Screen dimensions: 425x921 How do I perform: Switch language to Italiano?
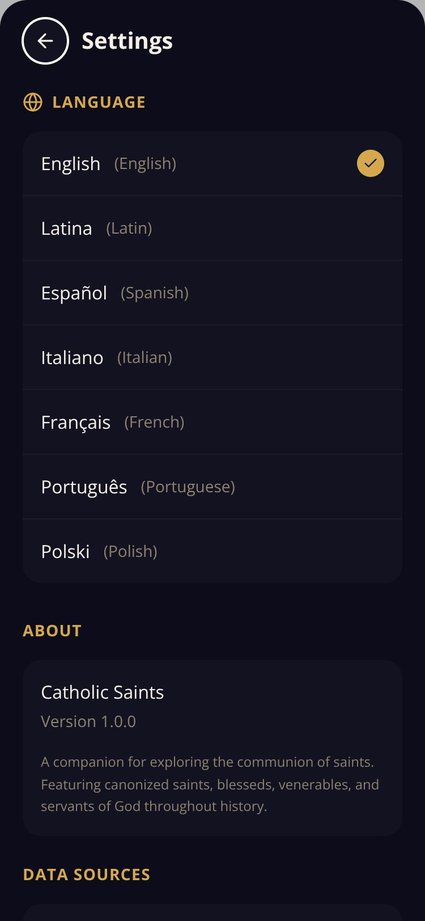click(x=212, y=358)
